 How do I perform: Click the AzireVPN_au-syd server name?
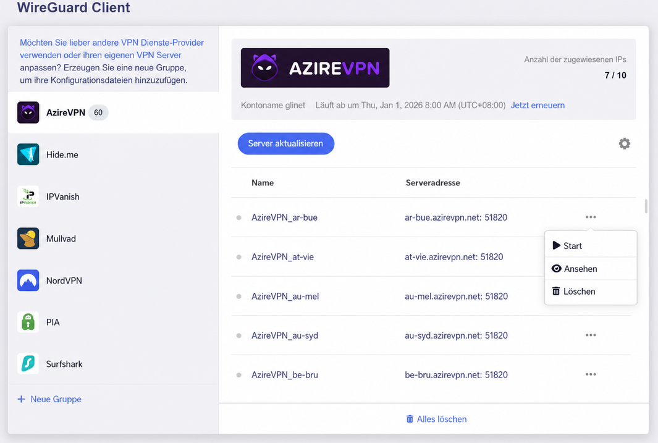coord(285,335)
